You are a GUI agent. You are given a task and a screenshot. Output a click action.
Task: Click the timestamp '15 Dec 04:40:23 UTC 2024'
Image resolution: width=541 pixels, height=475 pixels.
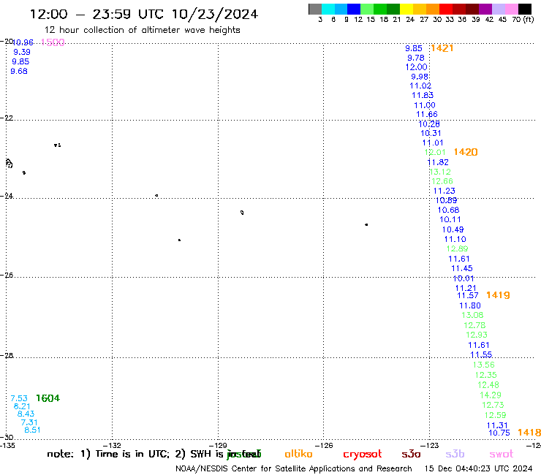478,469
